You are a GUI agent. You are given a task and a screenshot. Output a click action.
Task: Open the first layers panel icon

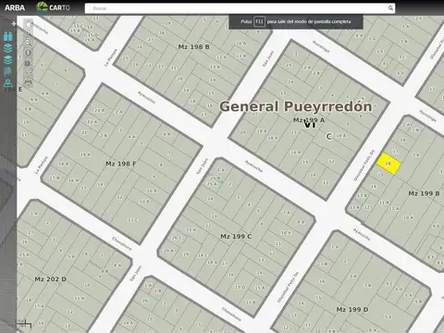coord(8,48)
